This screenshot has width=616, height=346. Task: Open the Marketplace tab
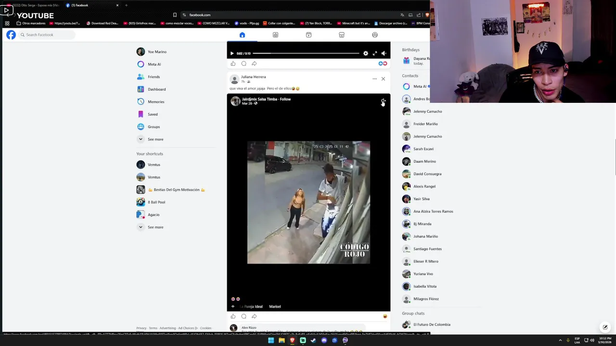pos(342,35)
